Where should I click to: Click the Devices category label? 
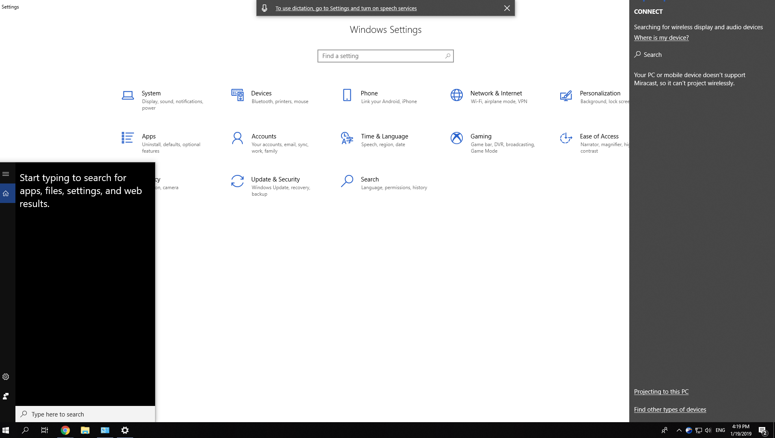[261, 93]
